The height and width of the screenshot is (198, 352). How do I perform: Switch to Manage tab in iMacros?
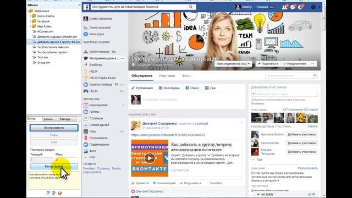pyautogui.click(x=68, y=119)
